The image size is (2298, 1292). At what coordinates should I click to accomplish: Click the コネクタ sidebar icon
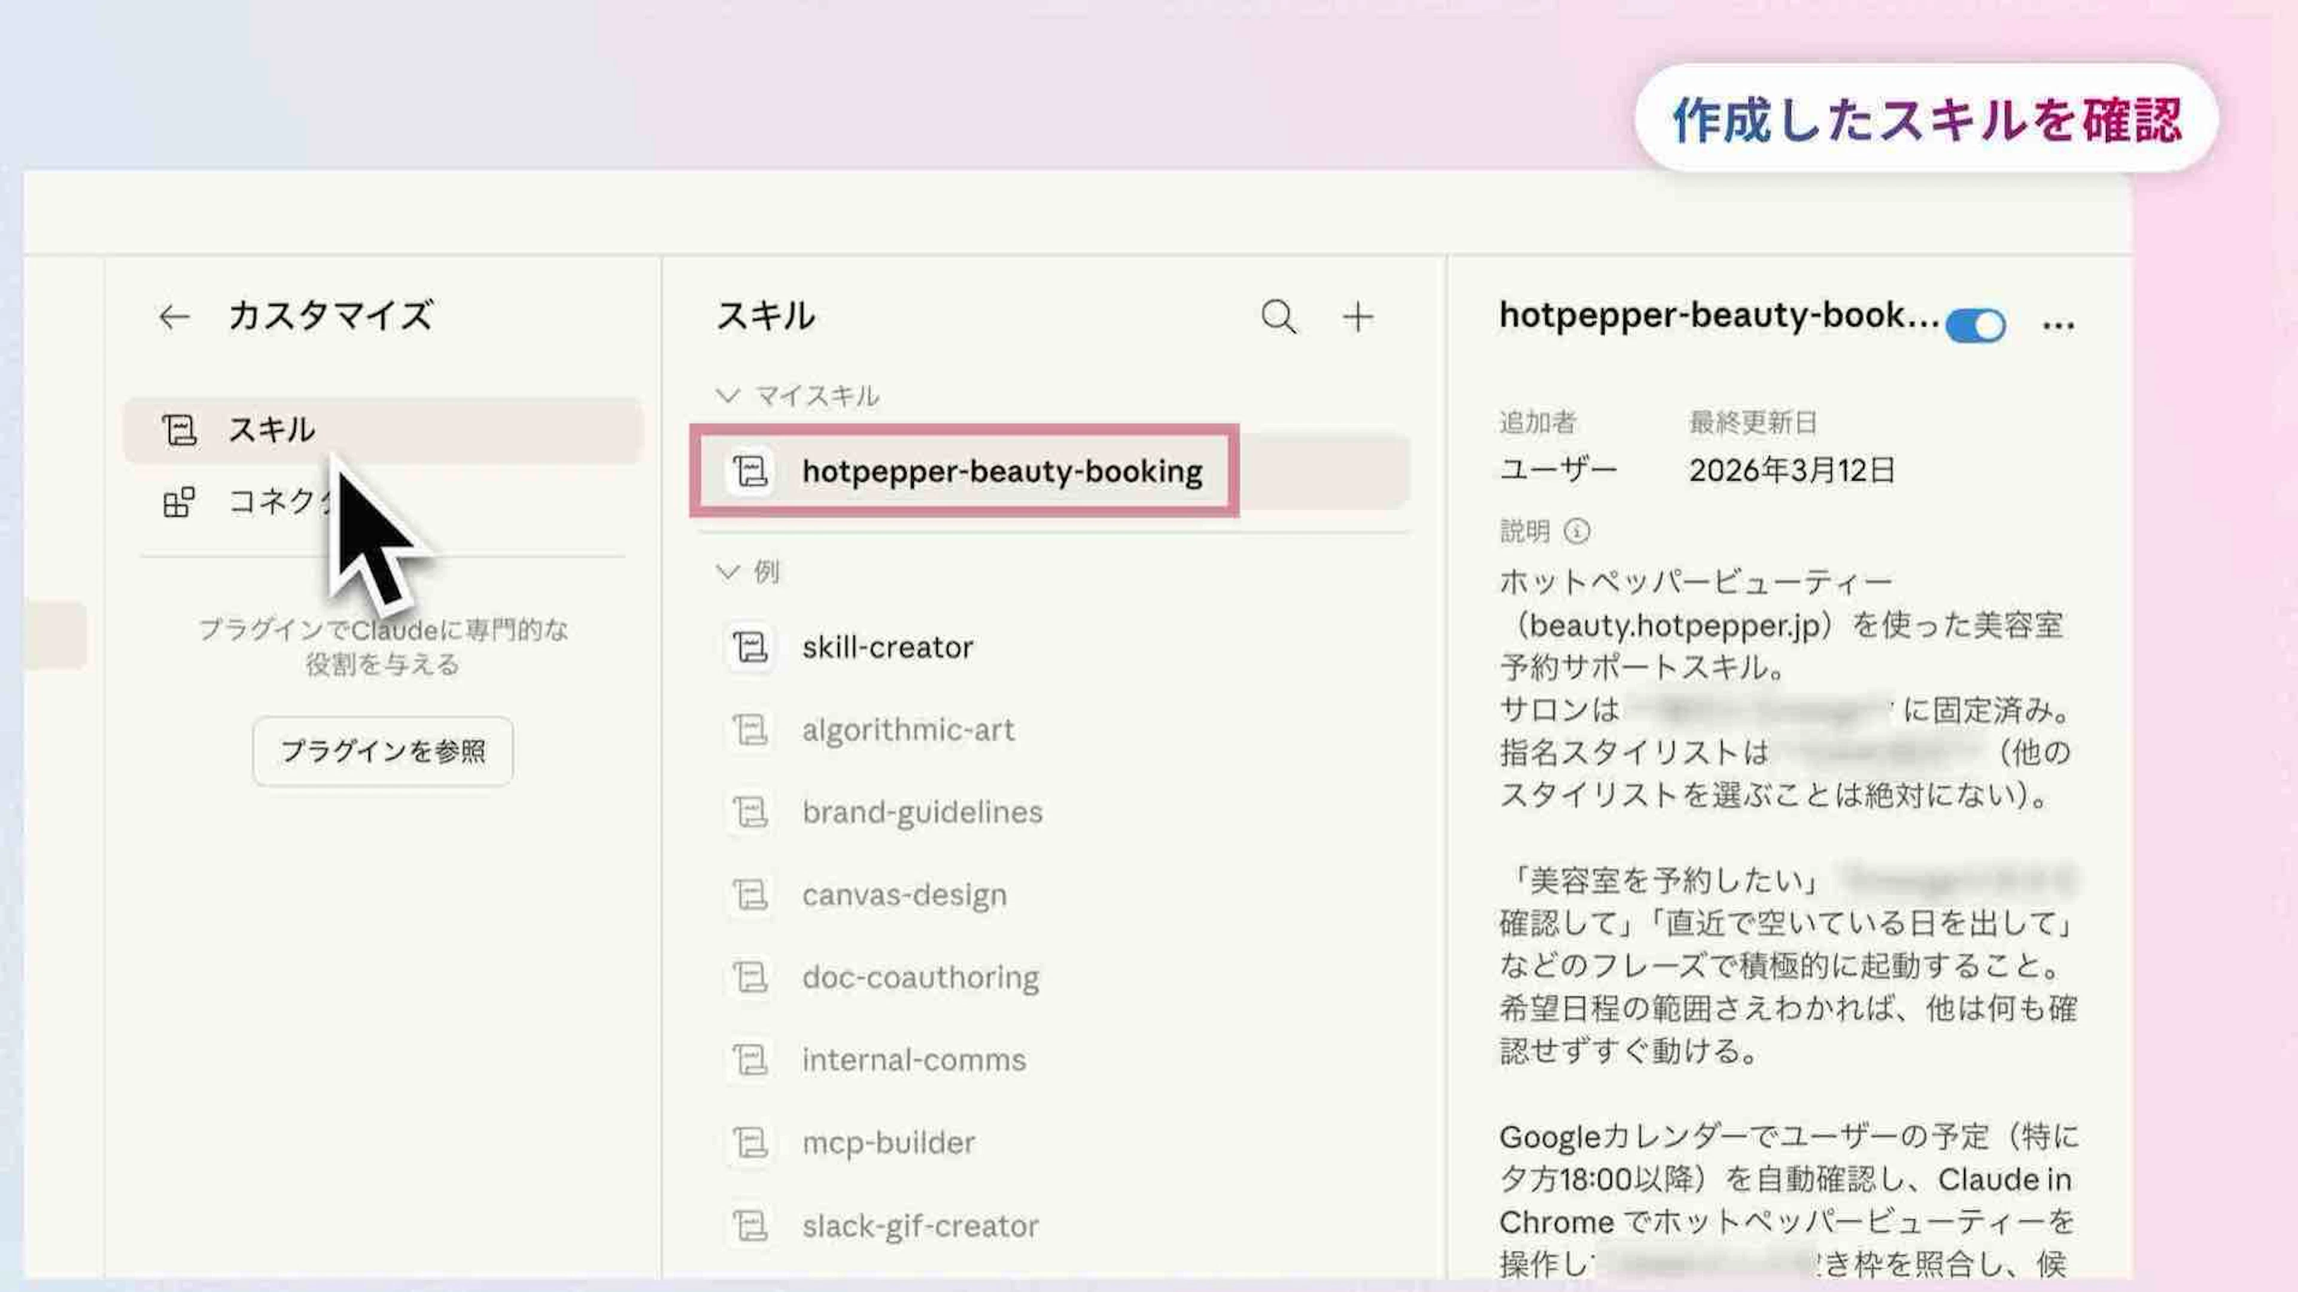click(x=178, y=502)
